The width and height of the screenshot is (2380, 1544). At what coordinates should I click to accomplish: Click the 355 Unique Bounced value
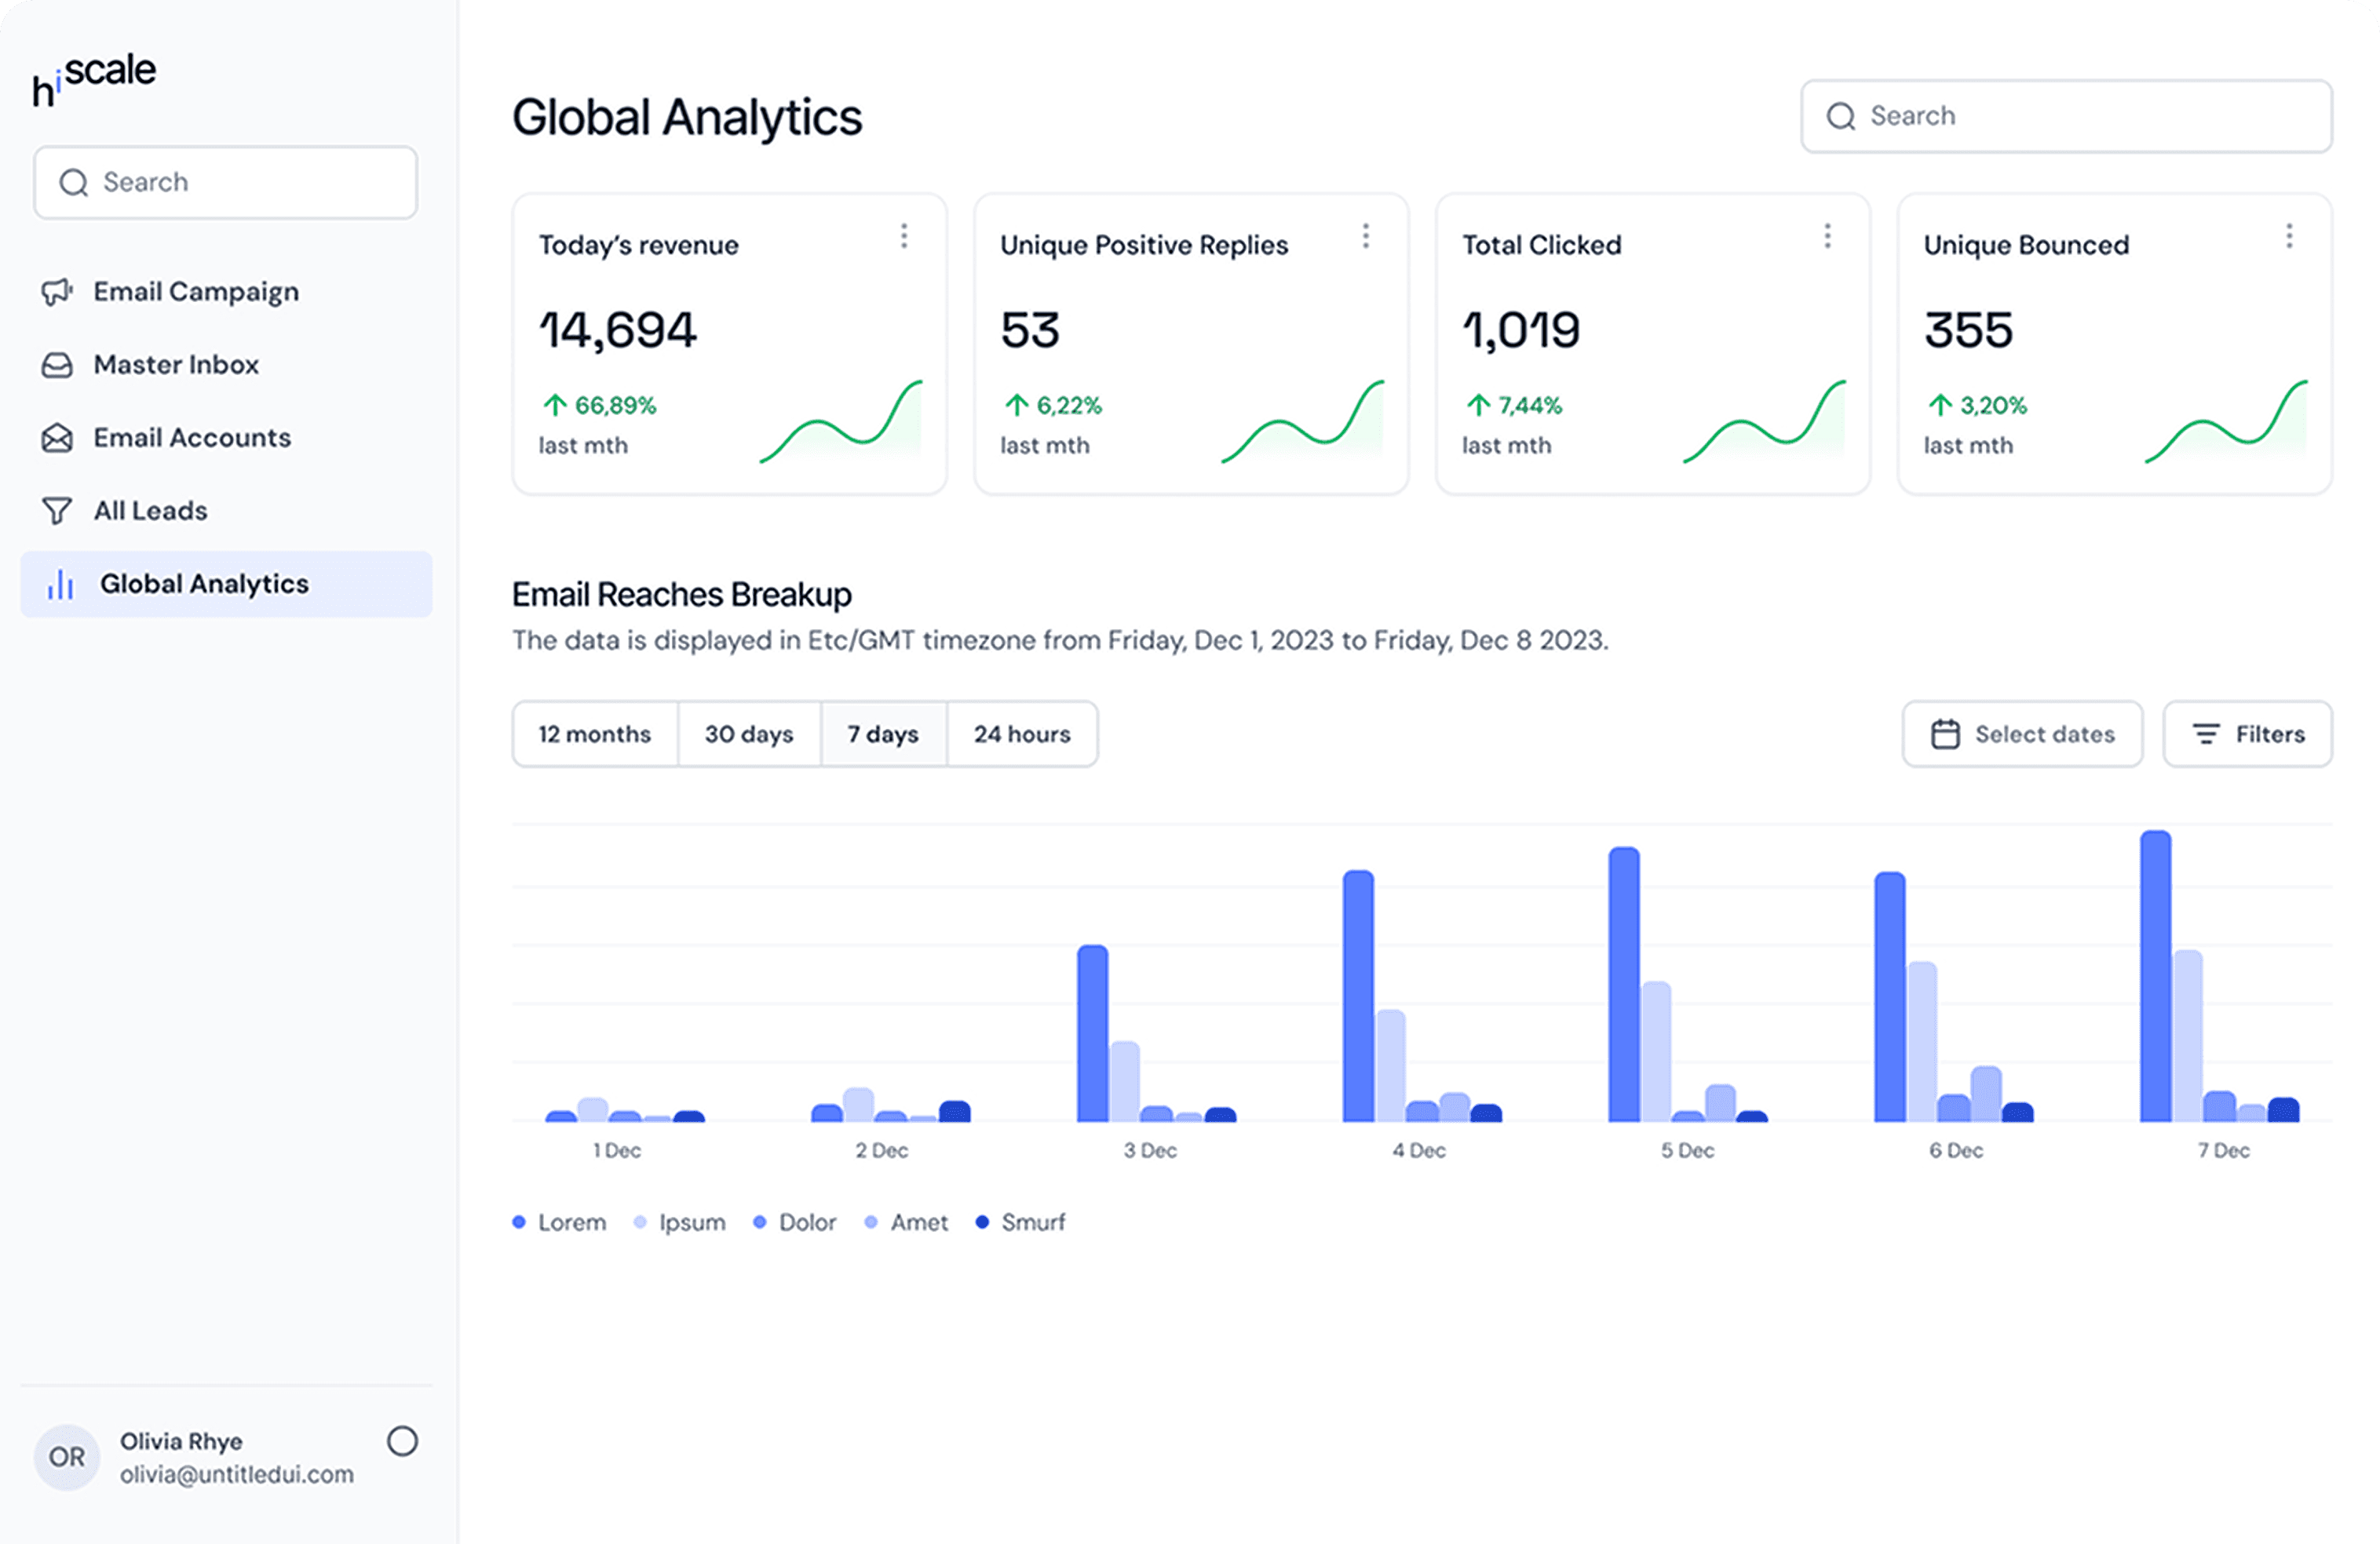coord(1968,331)
